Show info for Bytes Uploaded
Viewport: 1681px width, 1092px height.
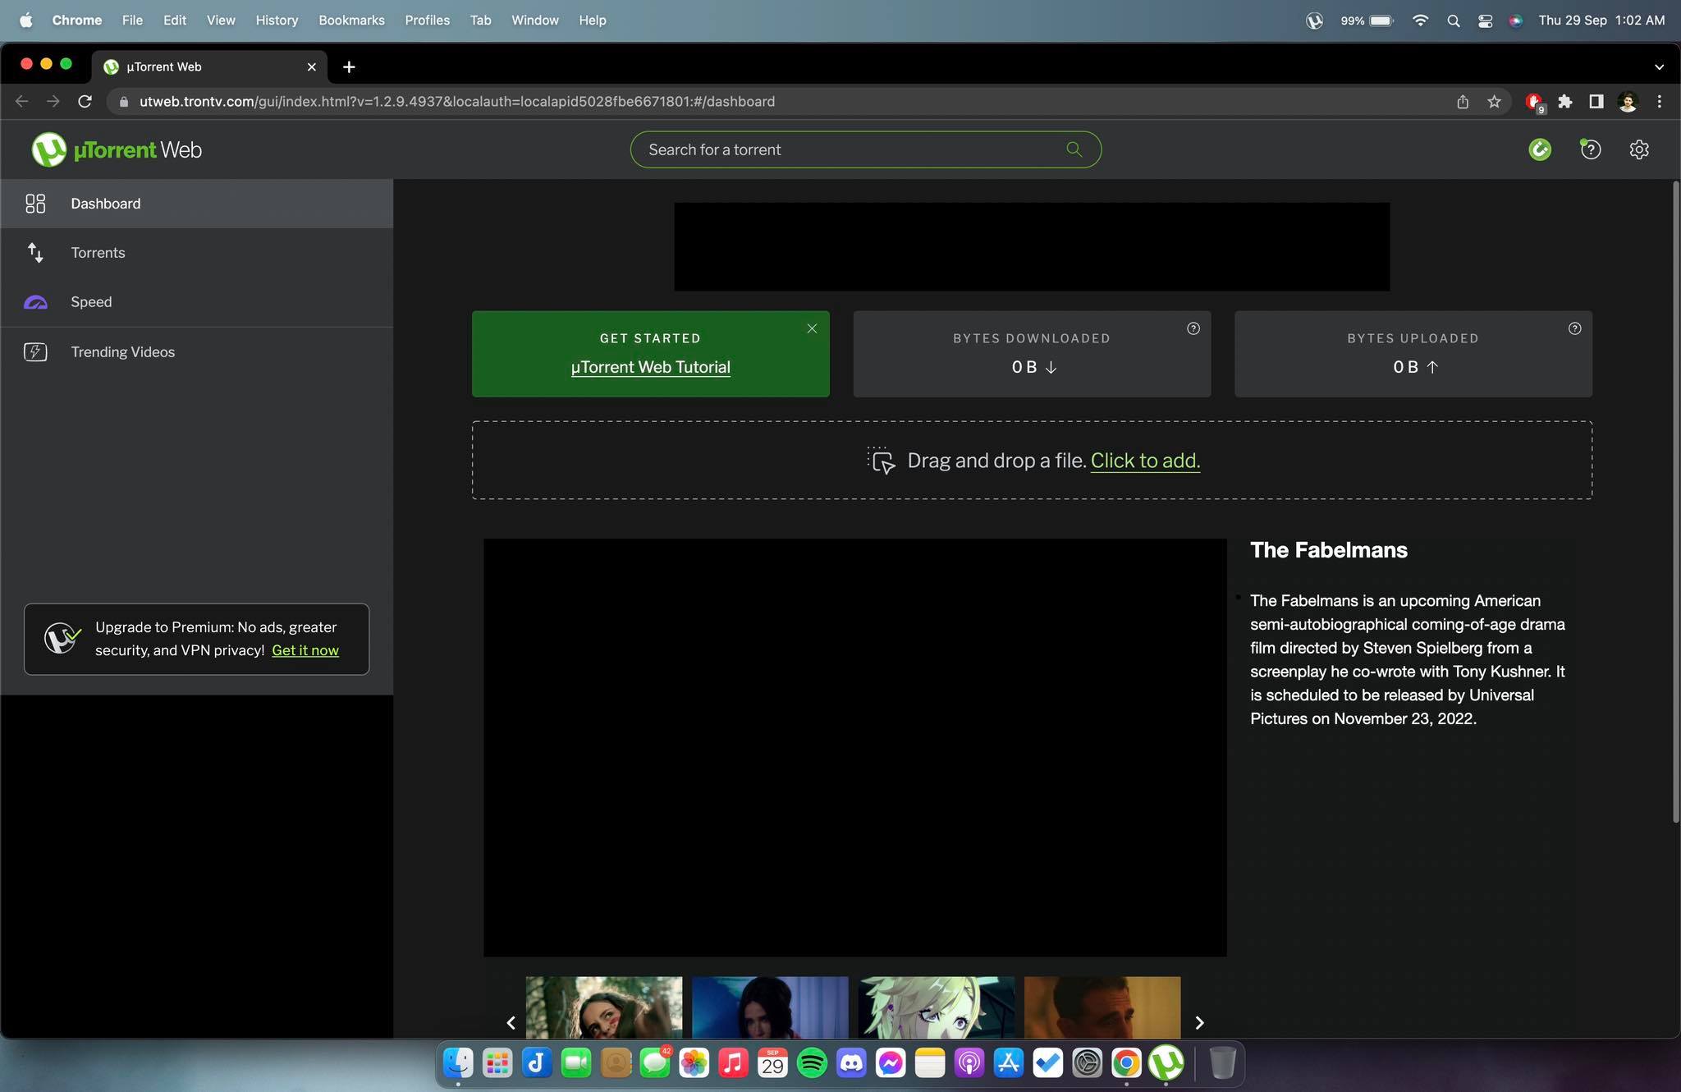click(1574, 328)
